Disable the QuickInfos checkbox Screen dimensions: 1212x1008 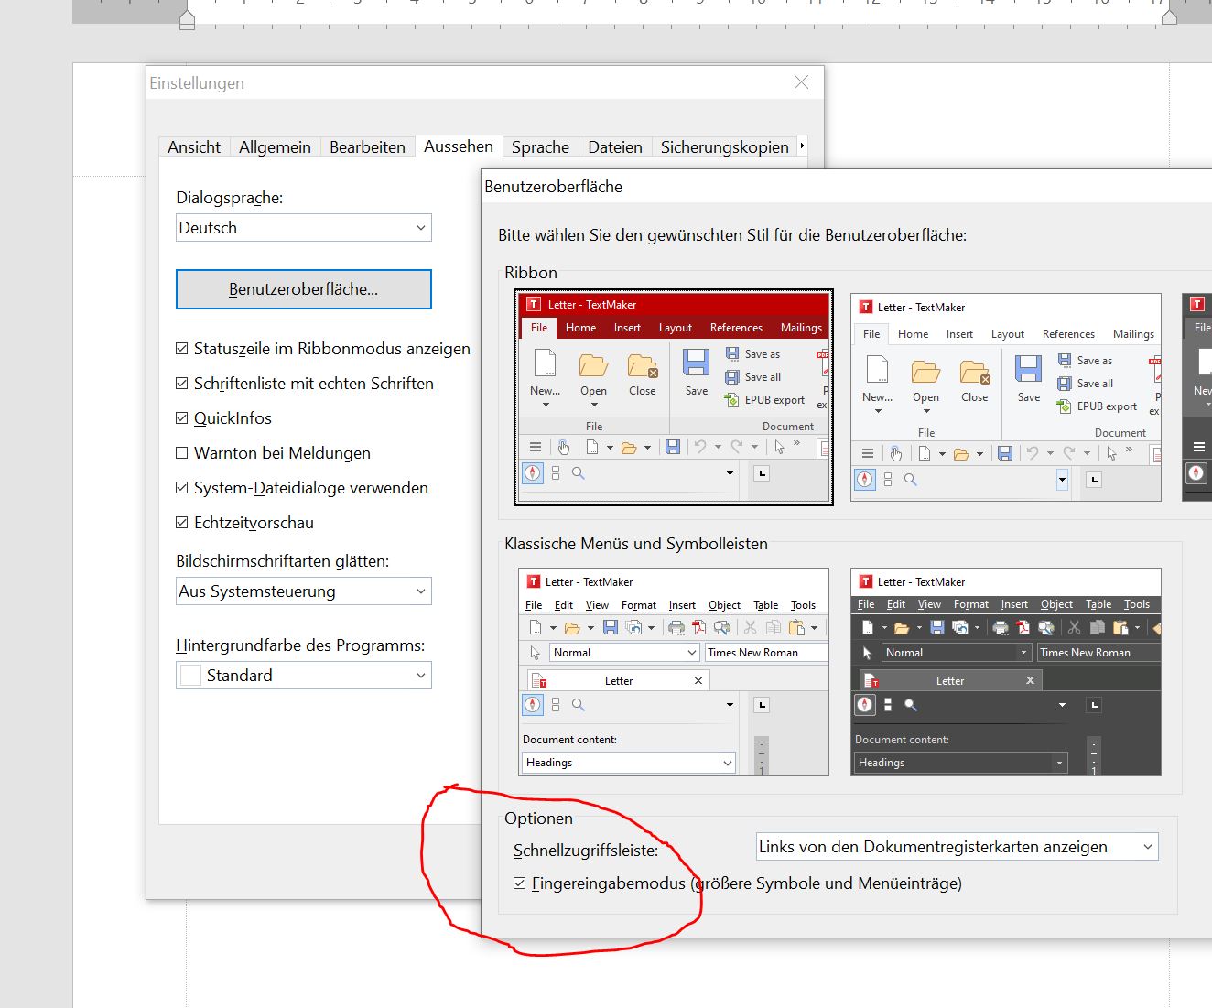pos(182,418)
